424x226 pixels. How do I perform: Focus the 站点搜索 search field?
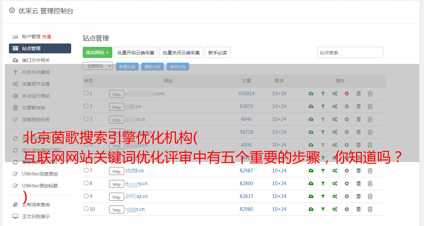(350, 52)
